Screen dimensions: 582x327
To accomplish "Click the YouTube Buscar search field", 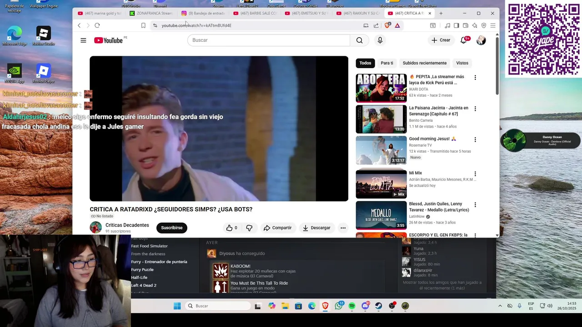I will point(269,40).
